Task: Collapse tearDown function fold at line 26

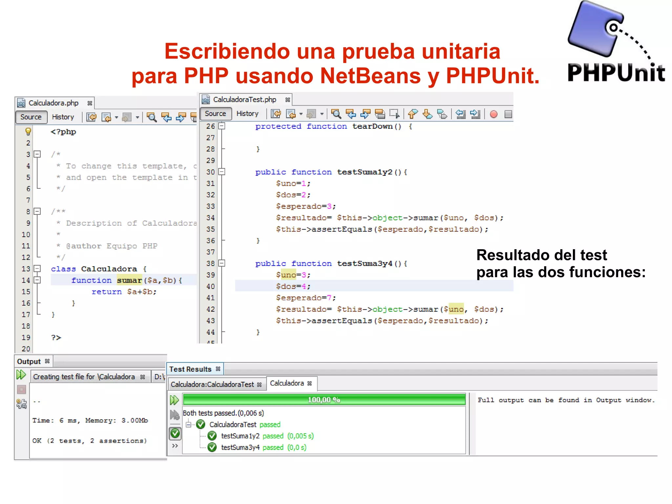Action: coord(222,126)
